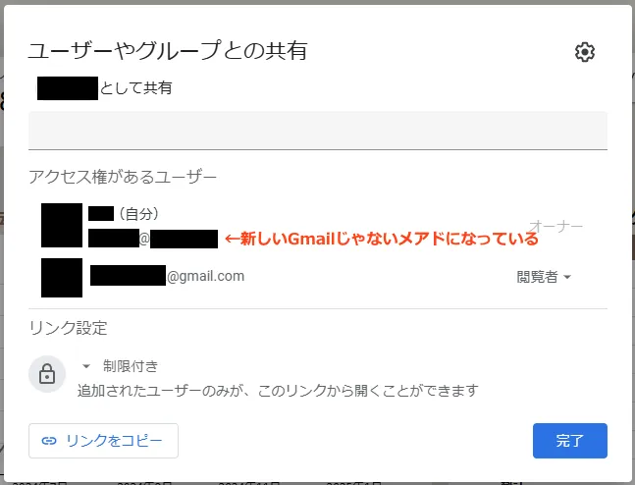
Task: Click the オーナー role label
Action: [x=556, y=227]
